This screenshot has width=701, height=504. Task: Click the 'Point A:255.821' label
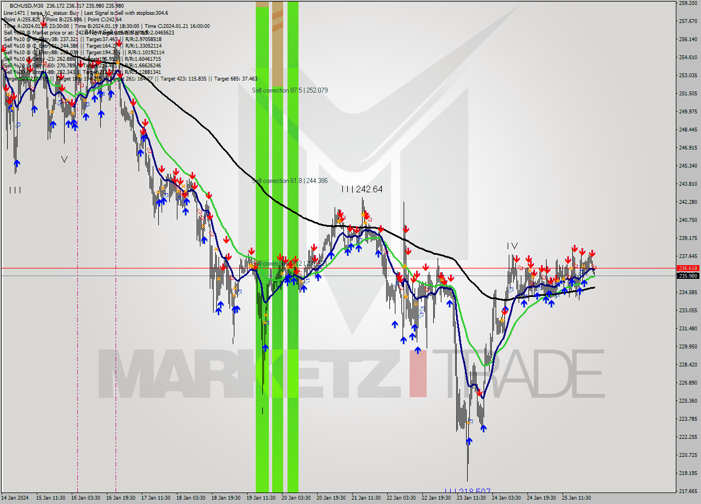coord(21,19)
